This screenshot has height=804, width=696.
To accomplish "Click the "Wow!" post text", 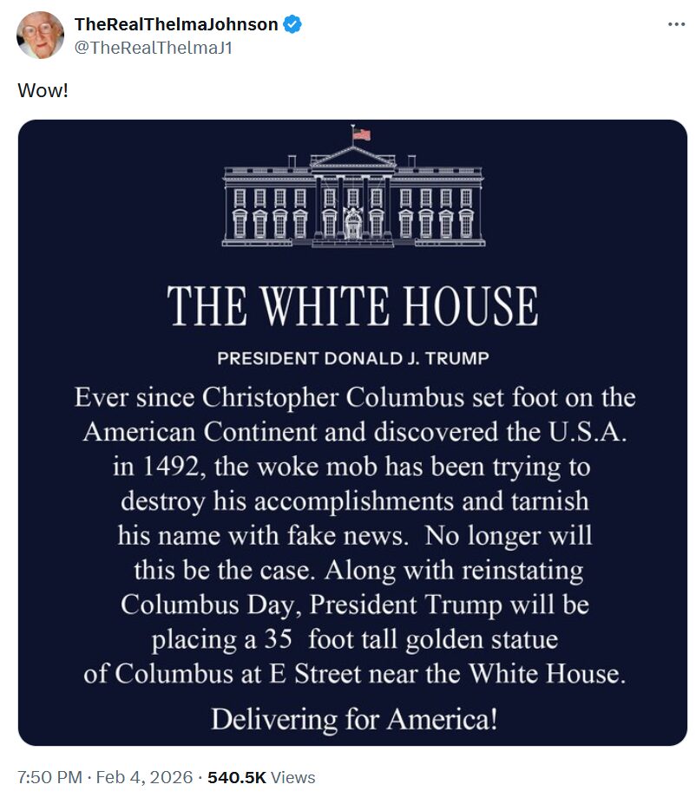I will [43, 90].
